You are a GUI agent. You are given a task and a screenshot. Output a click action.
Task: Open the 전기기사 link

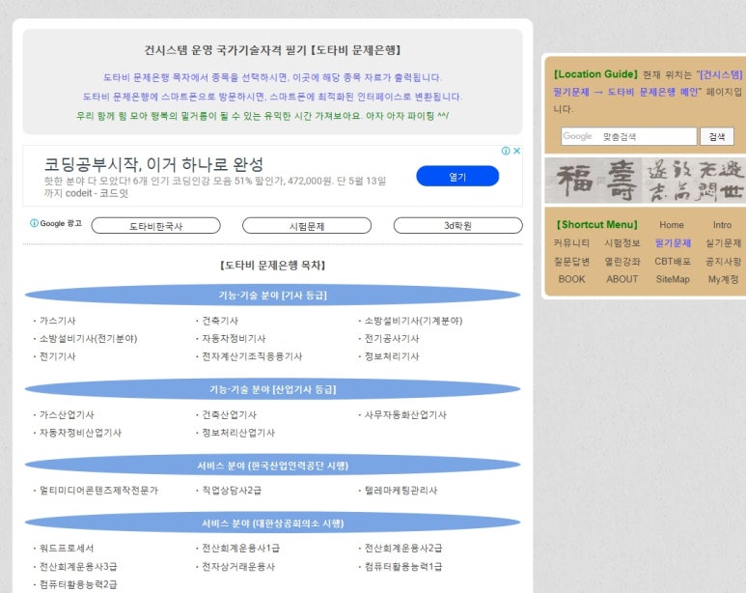[58, 356]
